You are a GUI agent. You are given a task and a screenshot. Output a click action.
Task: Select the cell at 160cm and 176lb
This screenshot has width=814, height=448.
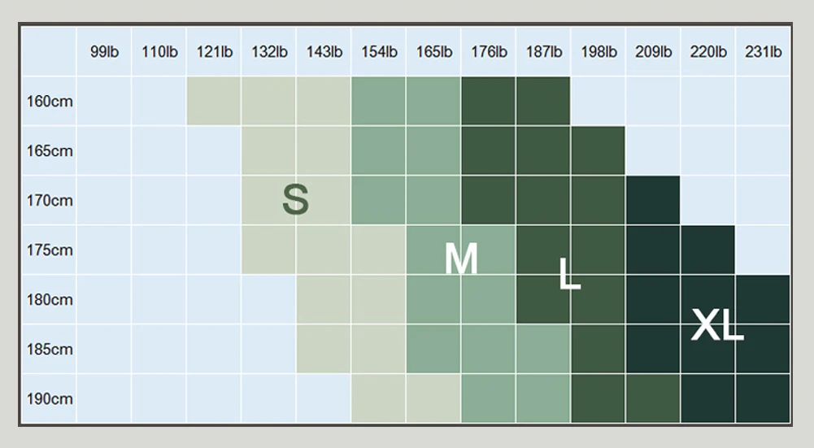click(489, 102)
